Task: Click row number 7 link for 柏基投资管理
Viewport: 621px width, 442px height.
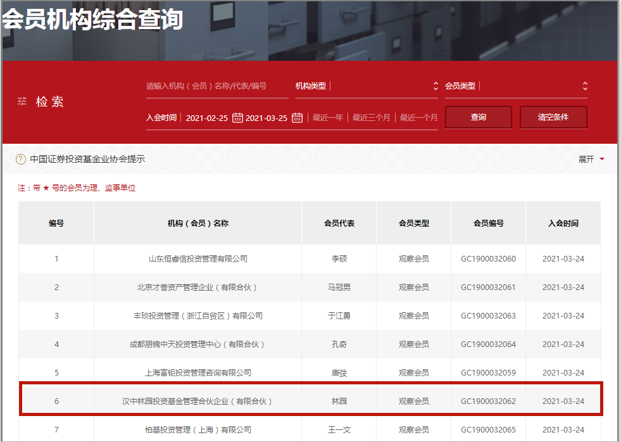Action: pos(56,430)
